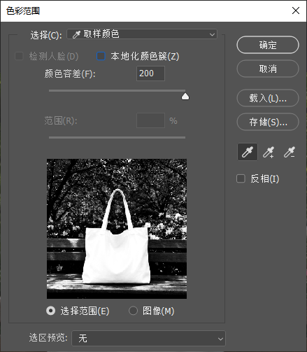Select the subtract-from-sample eyedropper tool
307x352 pixels.
click(x=290, y=152)
